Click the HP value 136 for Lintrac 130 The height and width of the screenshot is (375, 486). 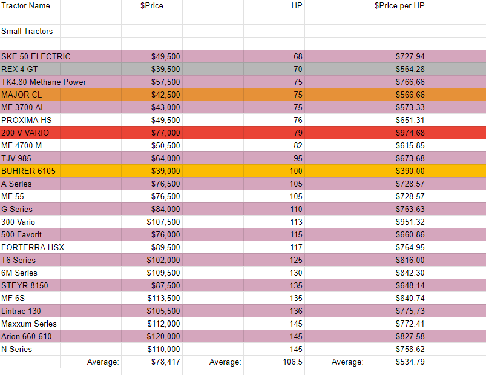point(274,311)
